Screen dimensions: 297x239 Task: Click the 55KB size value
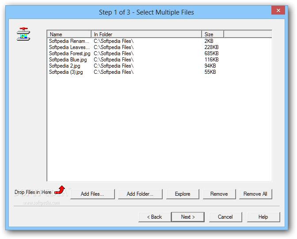(x=210, y=72)
